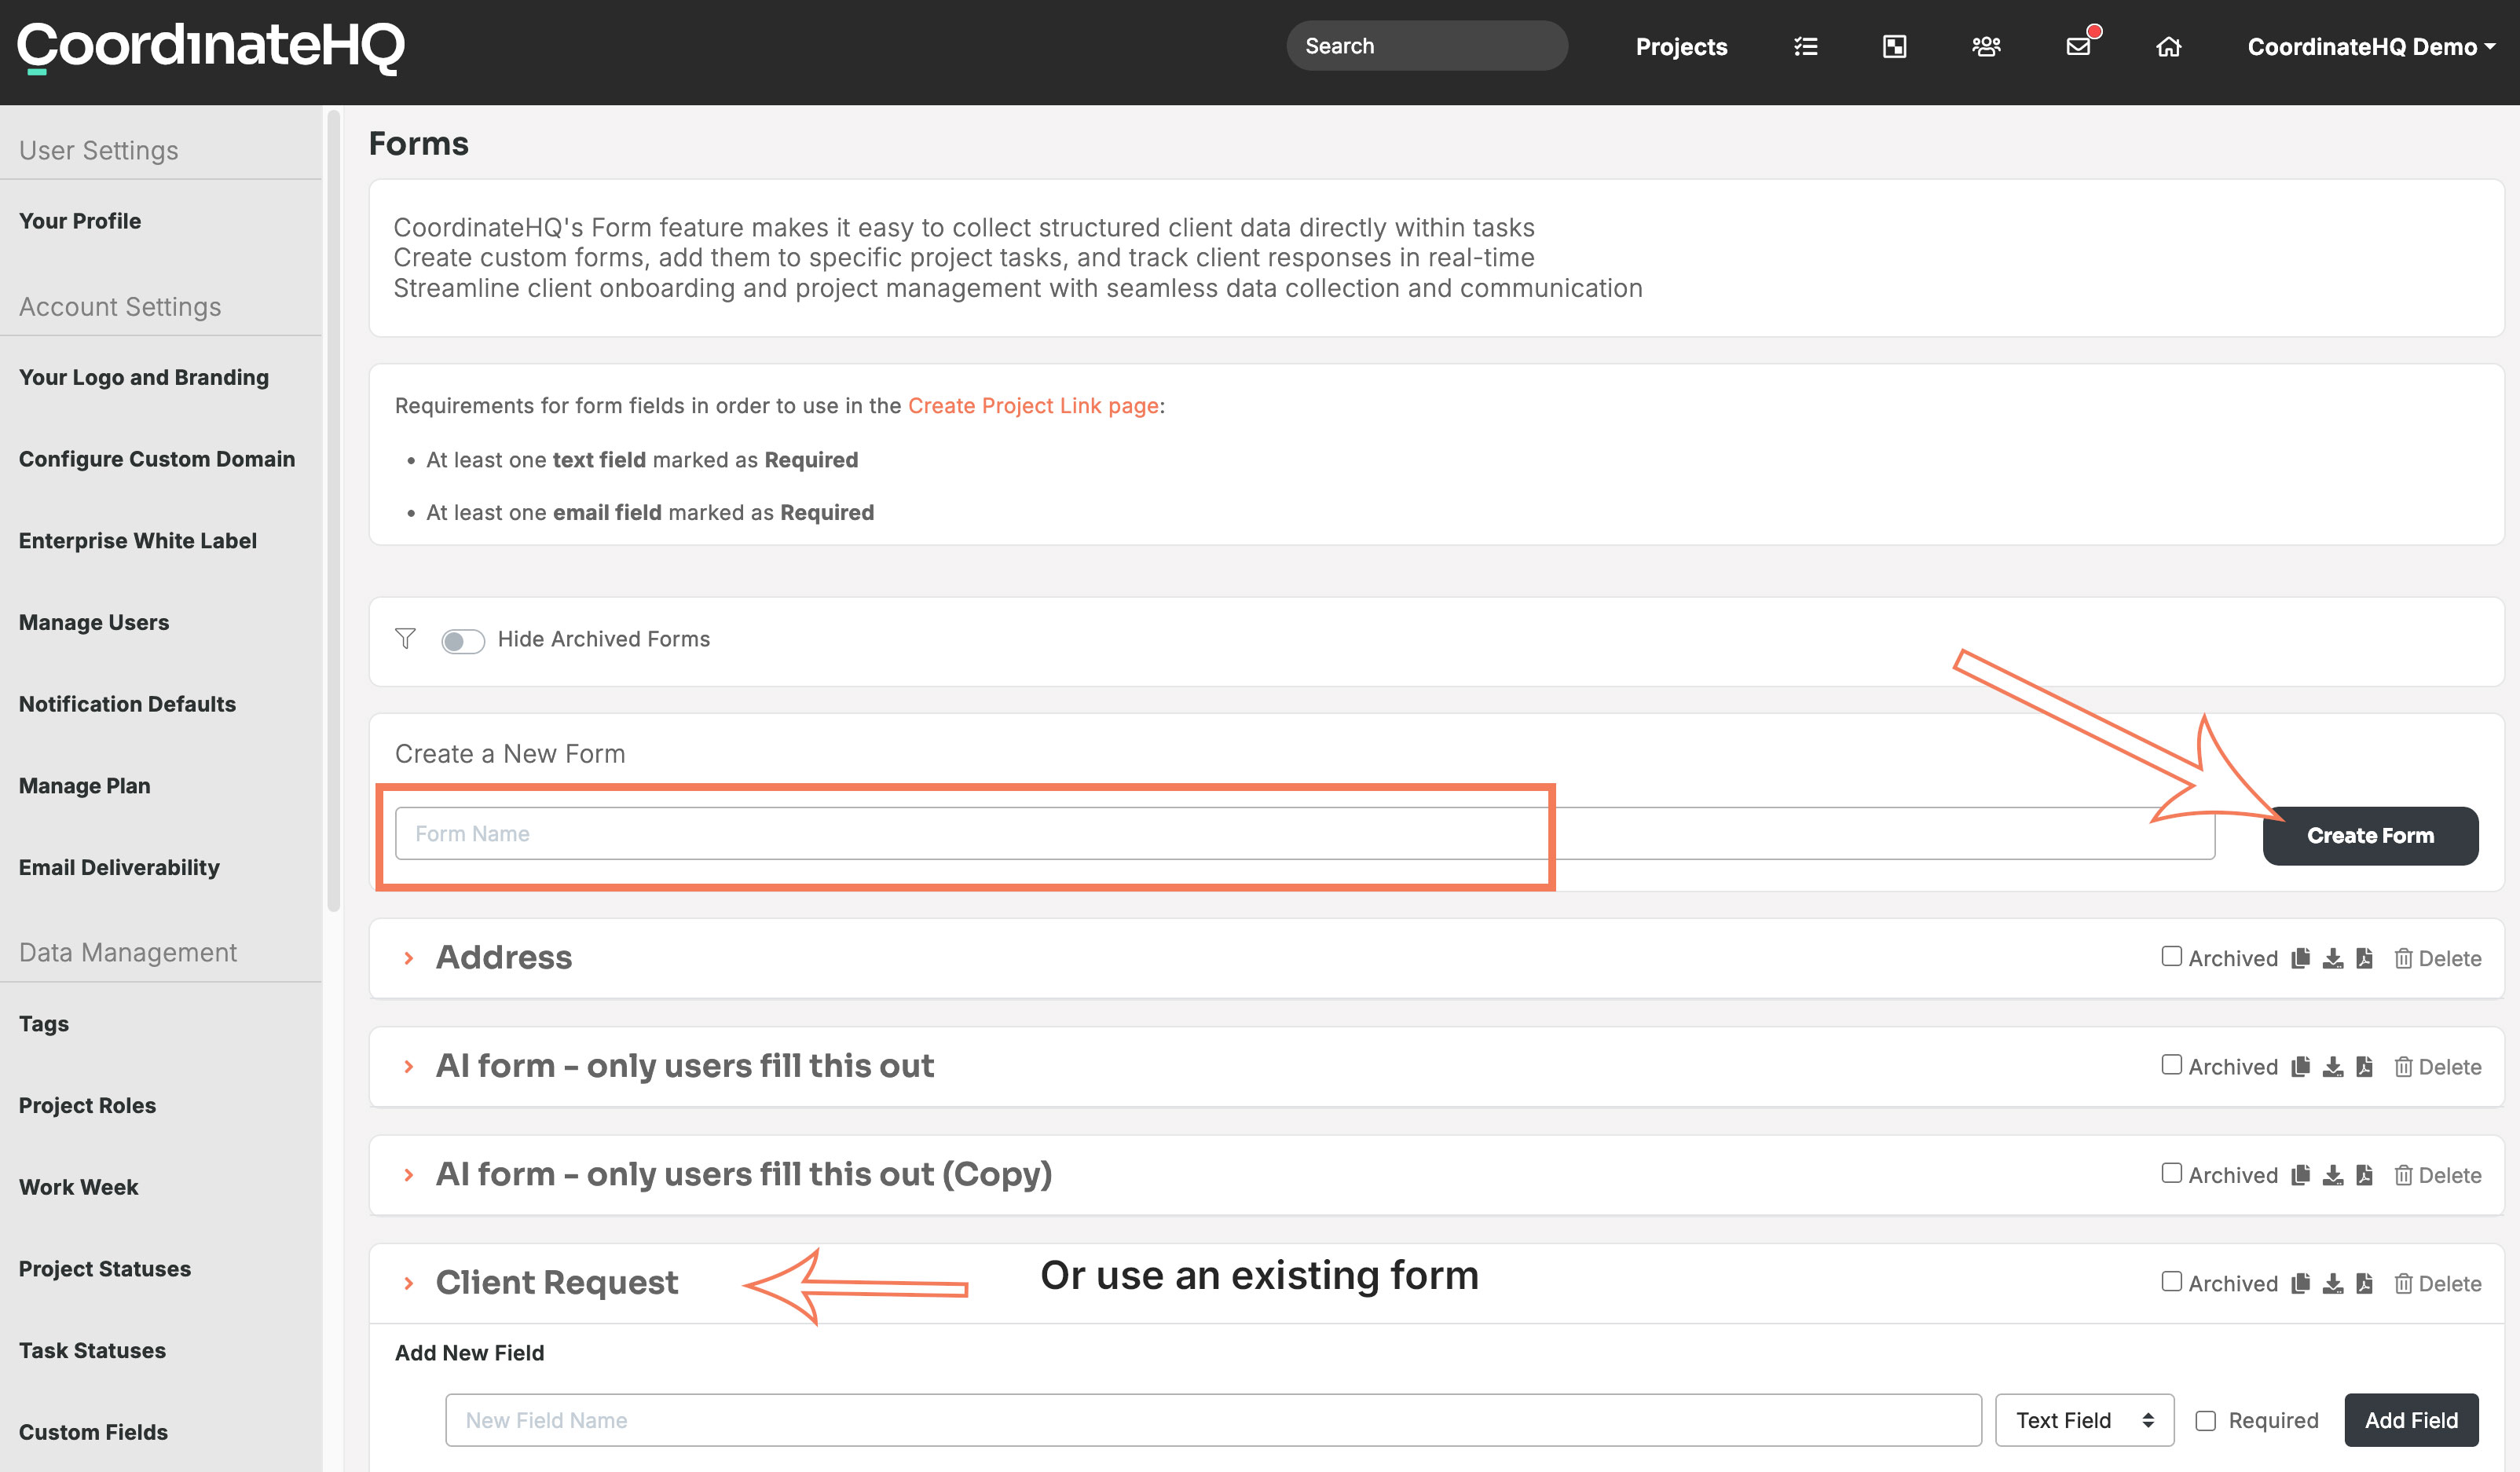Screen dimensions: 2520x1472
Task: Open Project Statuses settings
Action: tap(105, 1269)
